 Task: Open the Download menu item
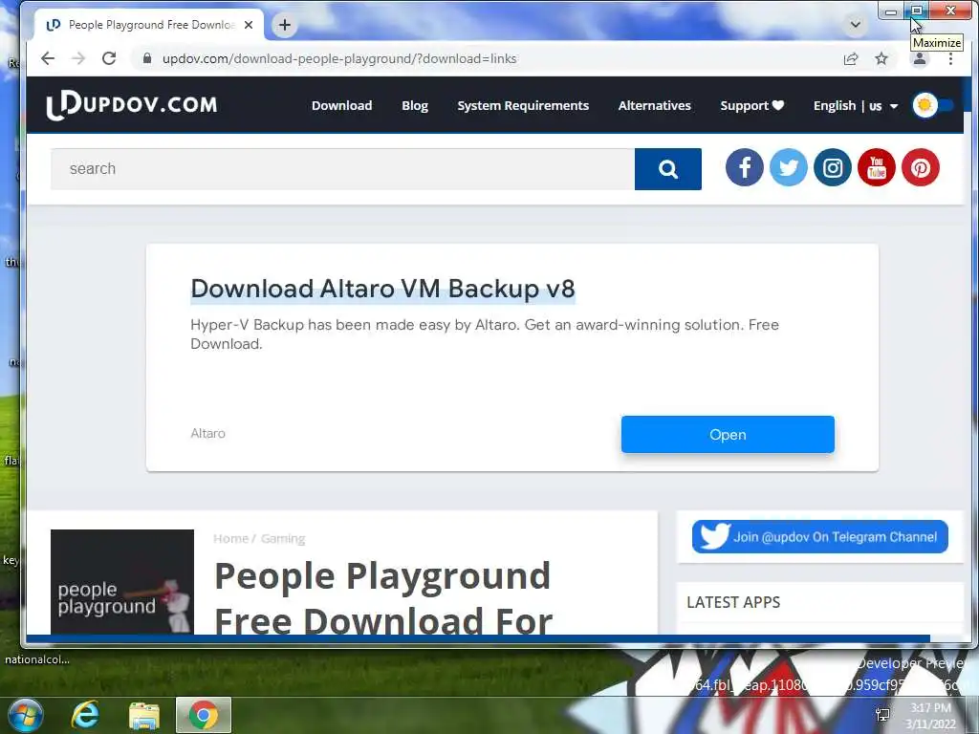coord(341,105)
